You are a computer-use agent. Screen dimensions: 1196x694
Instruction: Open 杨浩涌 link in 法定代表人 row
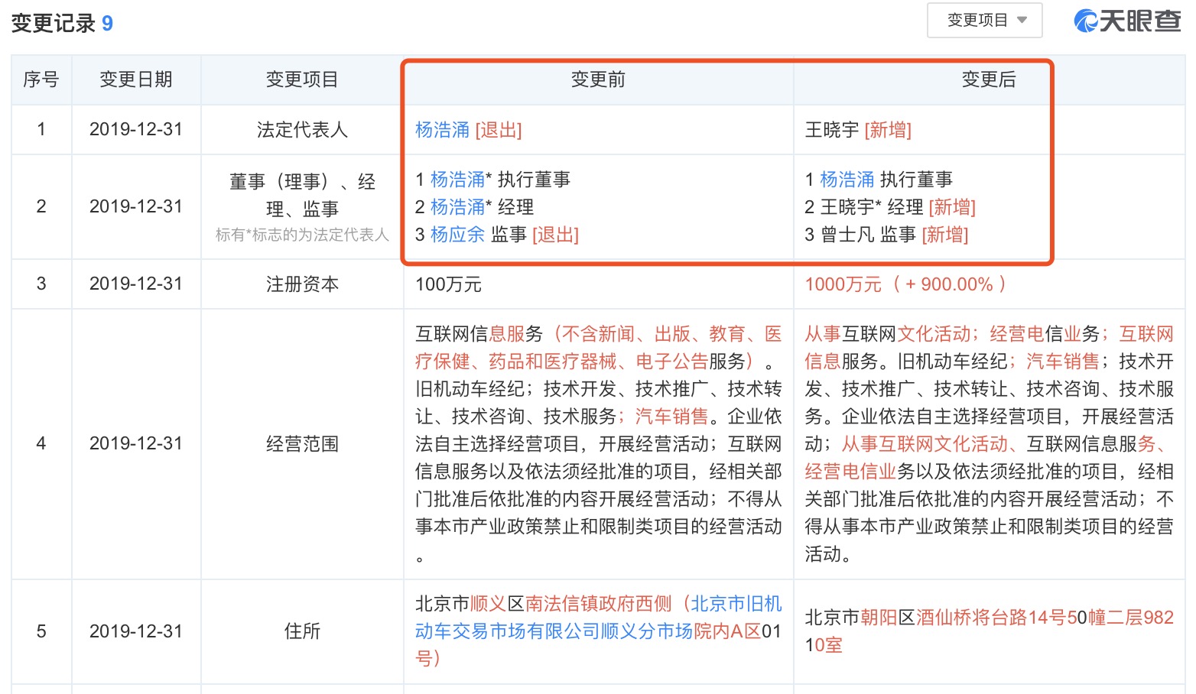pyautogui.click(x=442, y=130)
